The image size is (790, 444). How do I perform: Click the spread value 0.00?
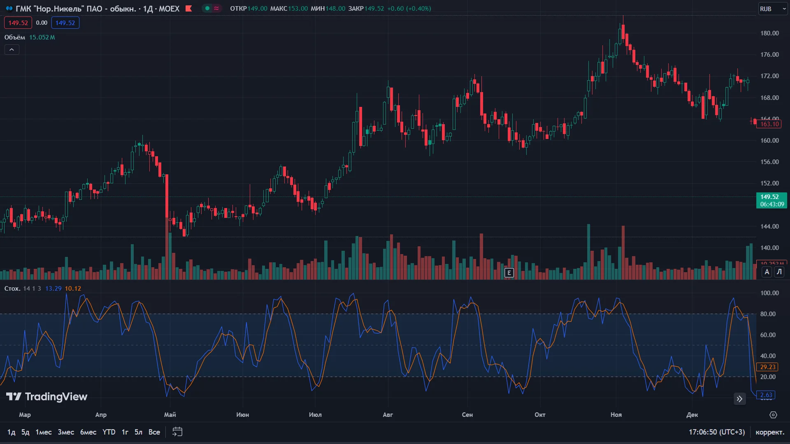point(42,23)
